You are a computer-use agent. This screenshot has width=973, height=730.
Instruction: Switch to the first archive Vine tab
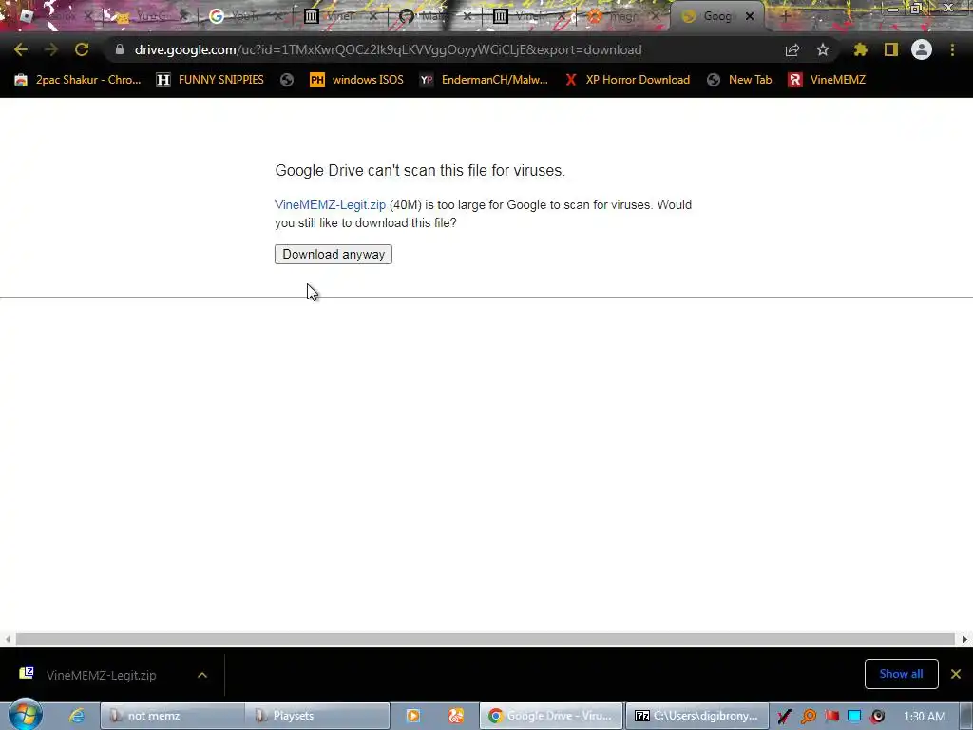tap(340, 16)
